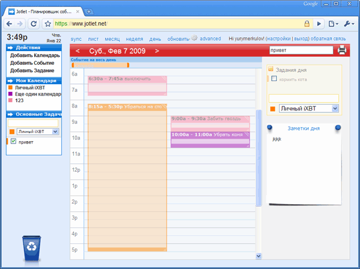Click the calendar vertical scrollbar thumb
Image resolution: width=360 pixels, height=269 pixels.
coord(259,158)
